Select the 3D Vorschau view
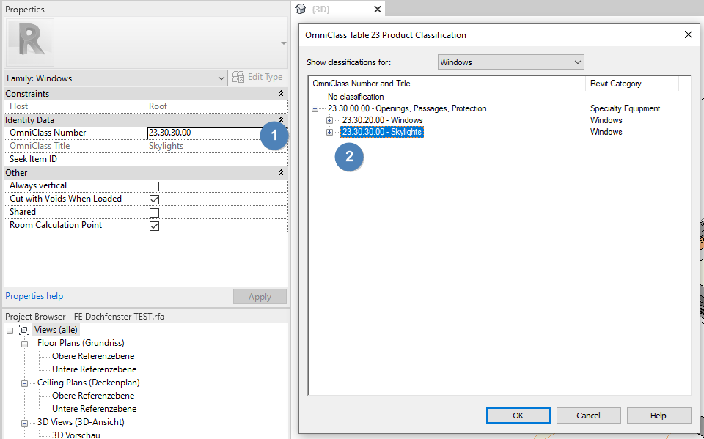Viewport: 704px width, 439px height. coord(76,435)
